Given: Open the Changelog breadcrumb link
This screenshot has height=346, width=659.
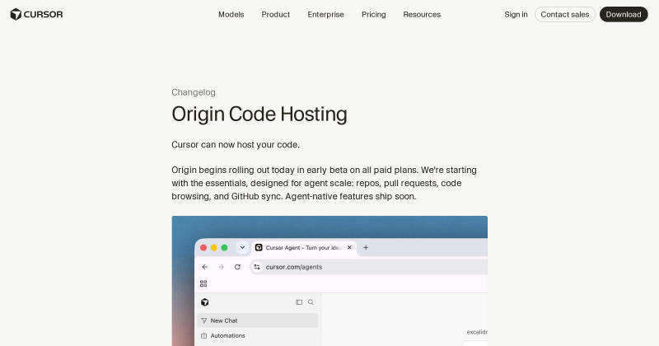Looking at the screenshot, I should pyautogui.click(x=194, y=92).
